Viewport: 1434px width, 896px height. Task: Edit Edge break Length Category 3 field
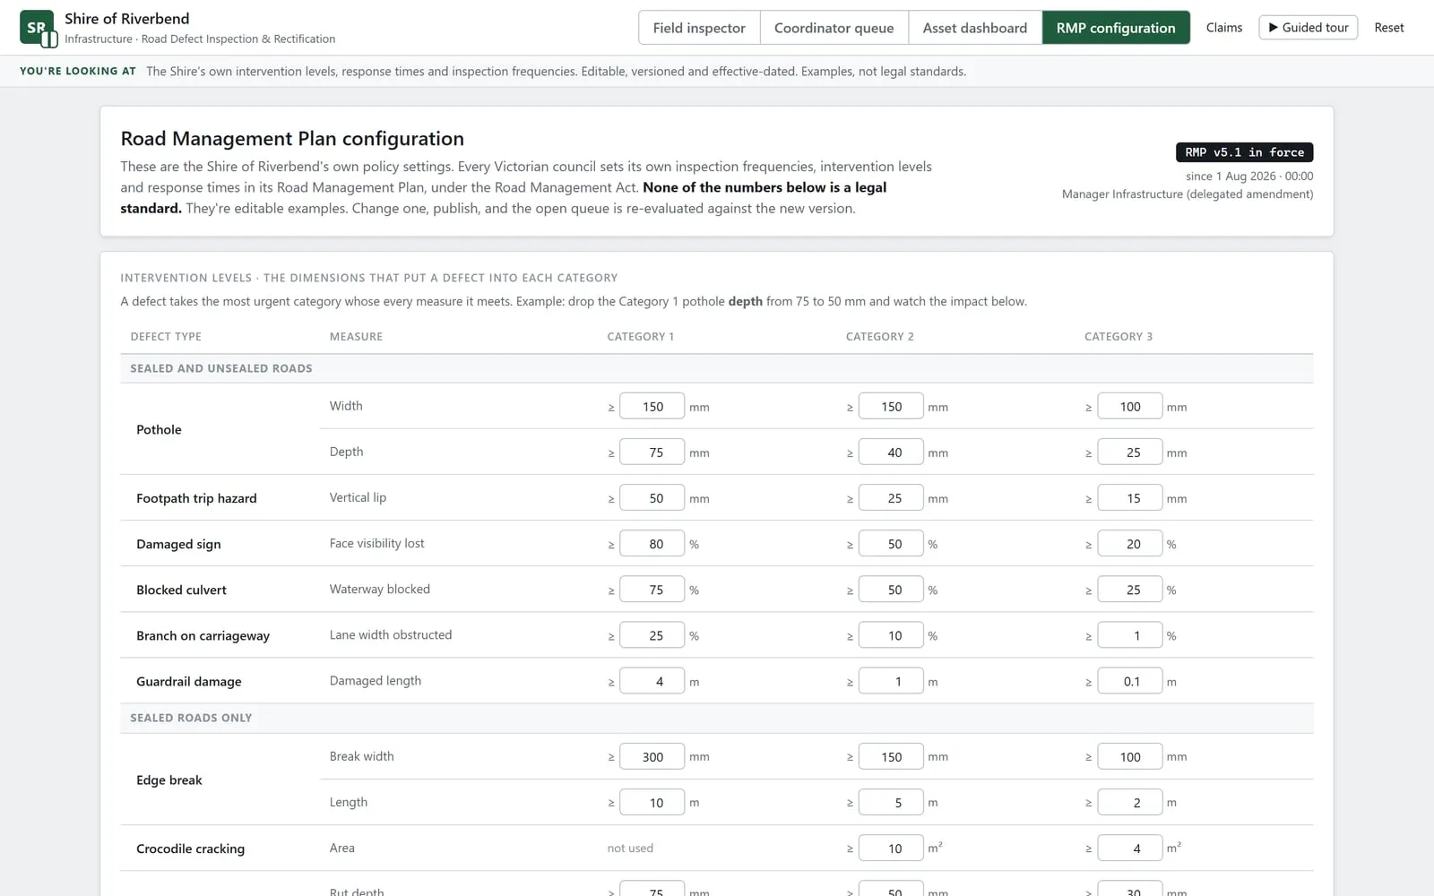point(1129,803)
